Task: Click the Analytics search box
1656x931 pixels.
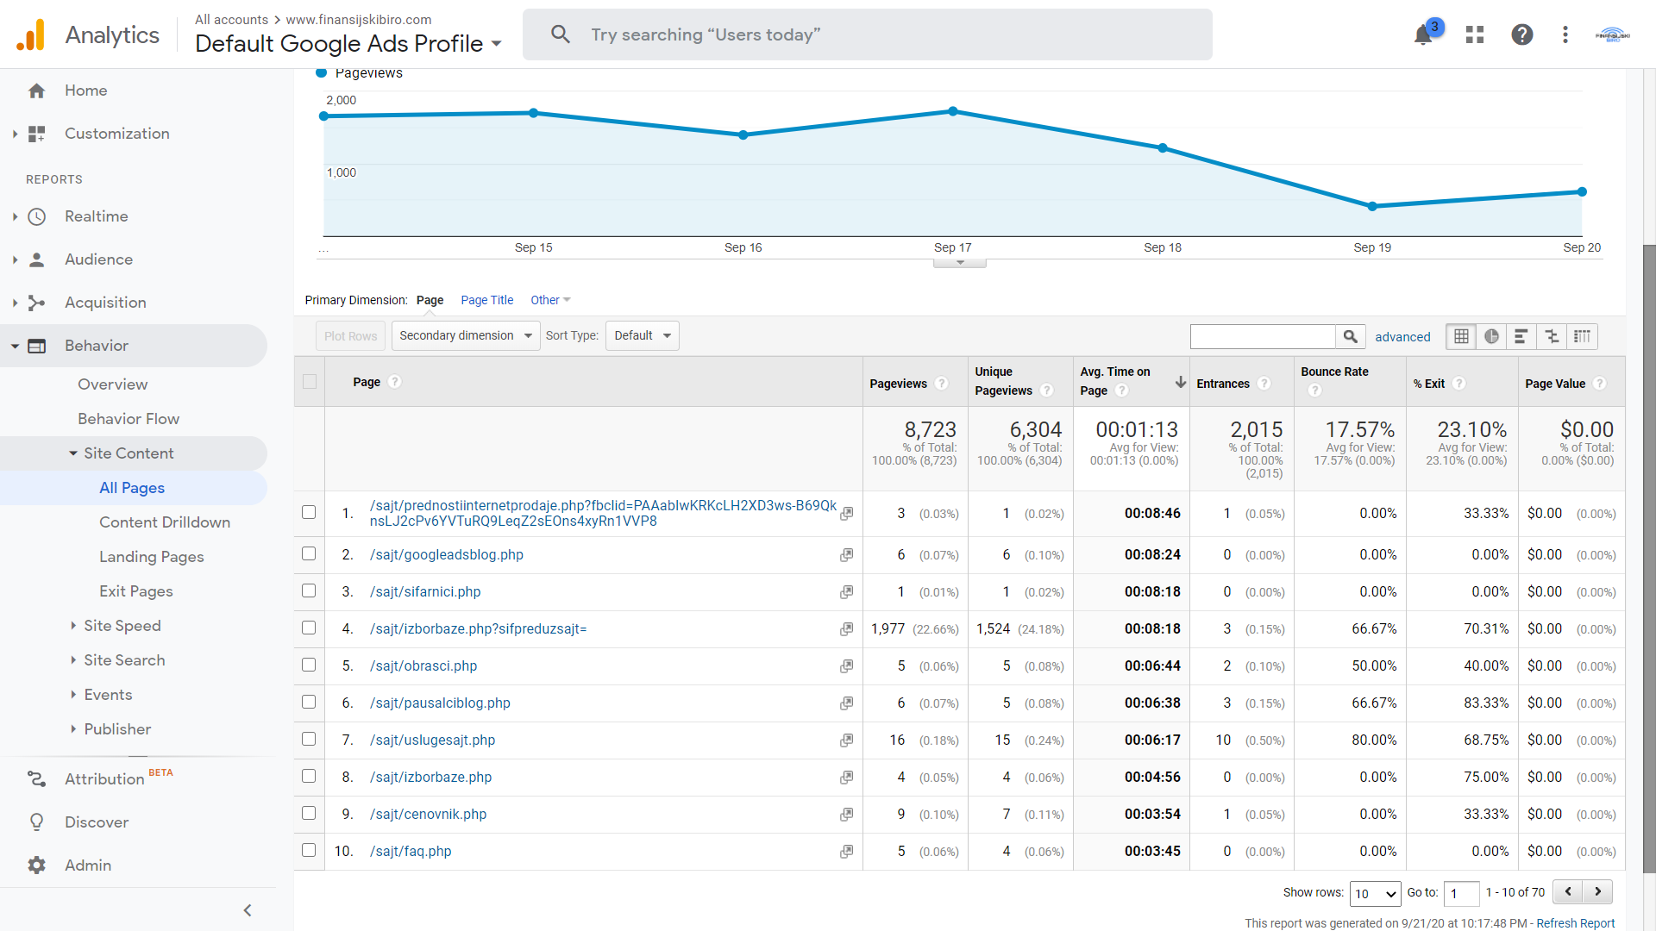Action: point(867,34)
